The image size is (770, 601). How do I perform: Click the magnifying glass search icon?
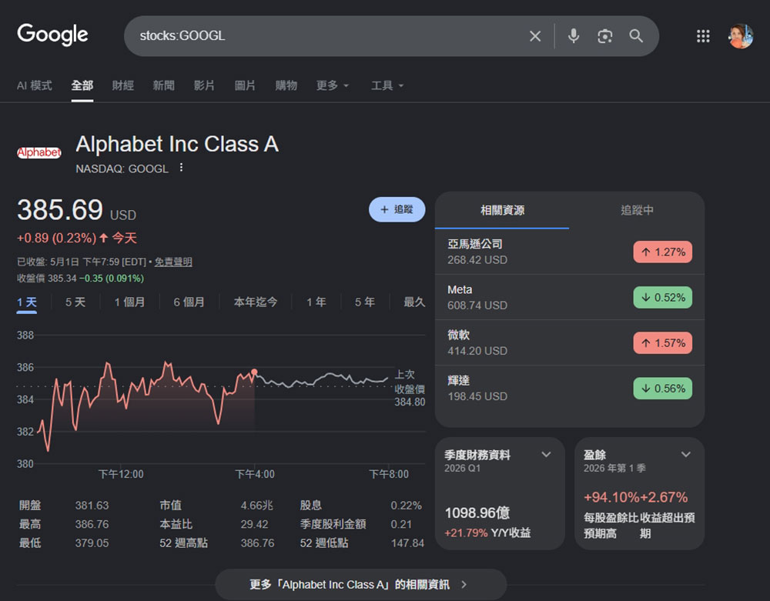636,36
